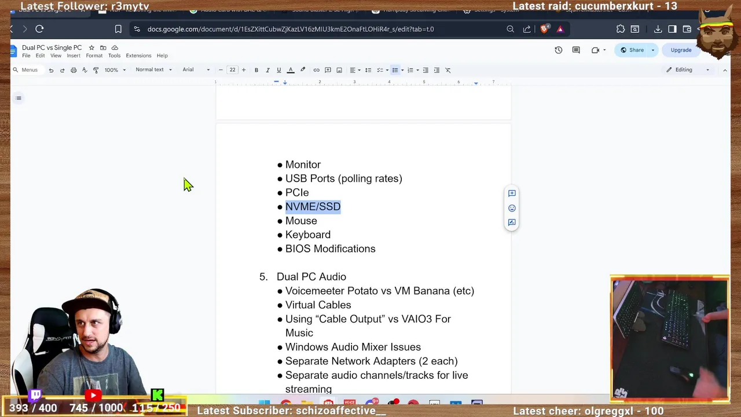Activate the paint format tool
The width and height of the screenshot is (741, 417).
point(96,70)
